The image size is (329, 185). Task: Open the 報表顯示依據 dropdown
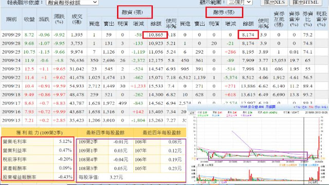pos(72,2)
